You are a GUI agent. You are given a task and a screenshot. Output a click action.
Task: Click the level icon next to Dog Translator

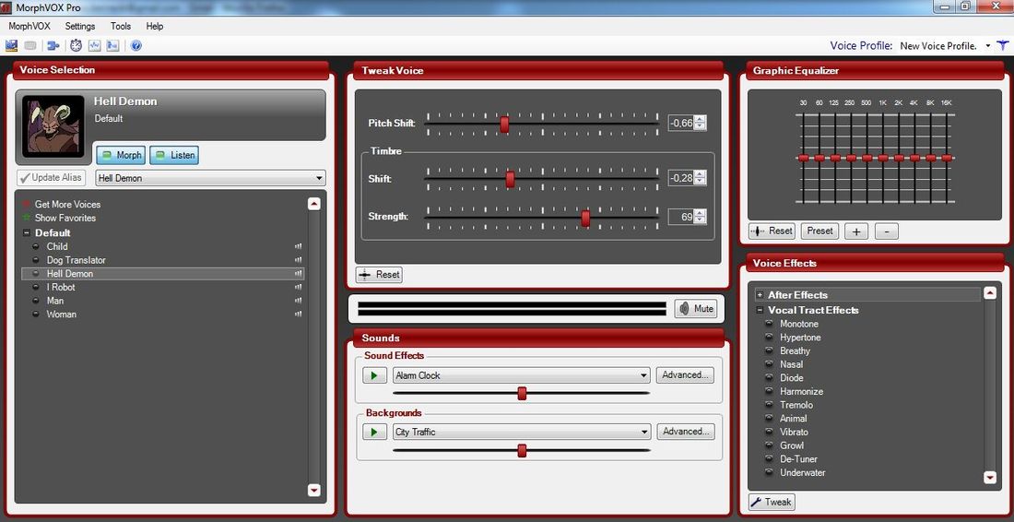pos(298,260)
